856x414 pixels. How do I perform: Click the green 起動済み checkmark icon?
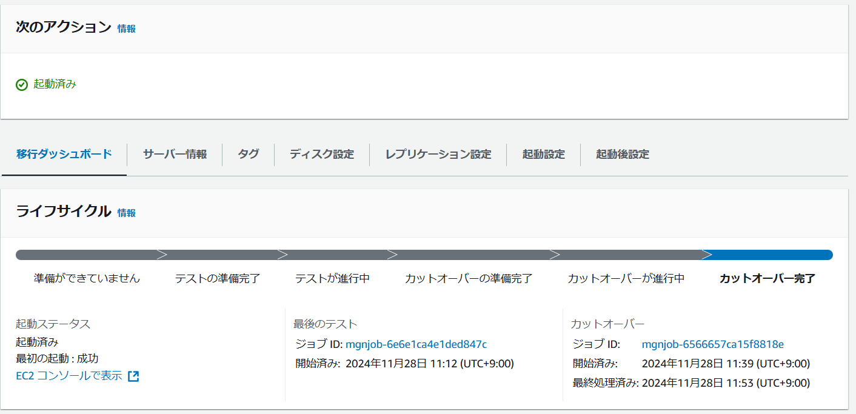click(x=22, y=85)
